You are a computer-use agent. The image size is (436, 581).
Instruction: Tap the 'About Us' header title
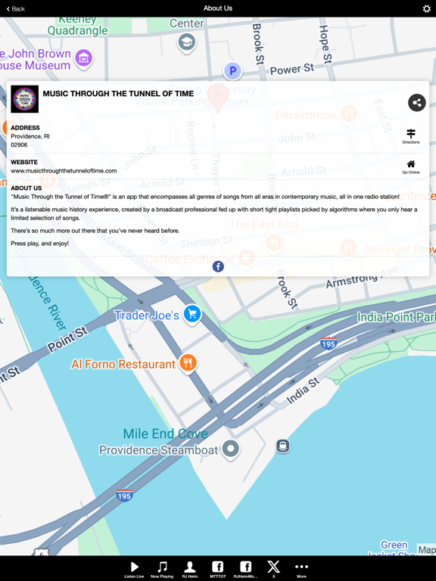pos(218,8)
